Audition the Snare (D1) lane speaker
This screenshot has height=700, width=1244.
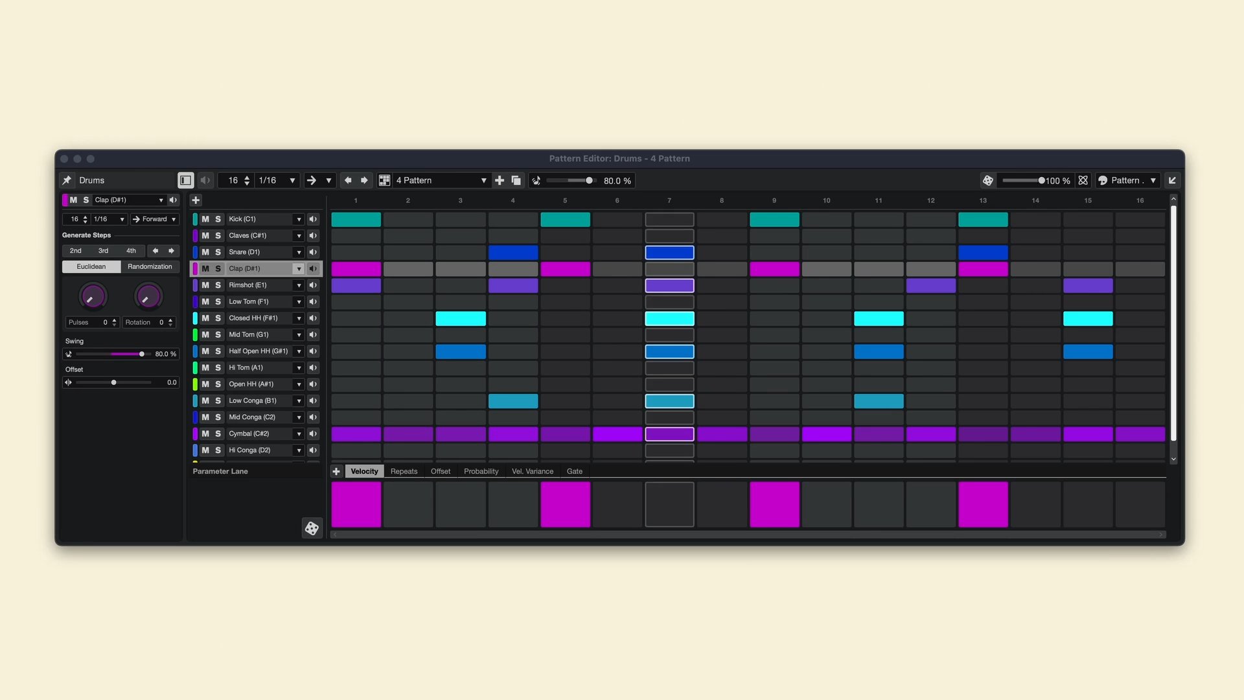click(x=313, y=252)
